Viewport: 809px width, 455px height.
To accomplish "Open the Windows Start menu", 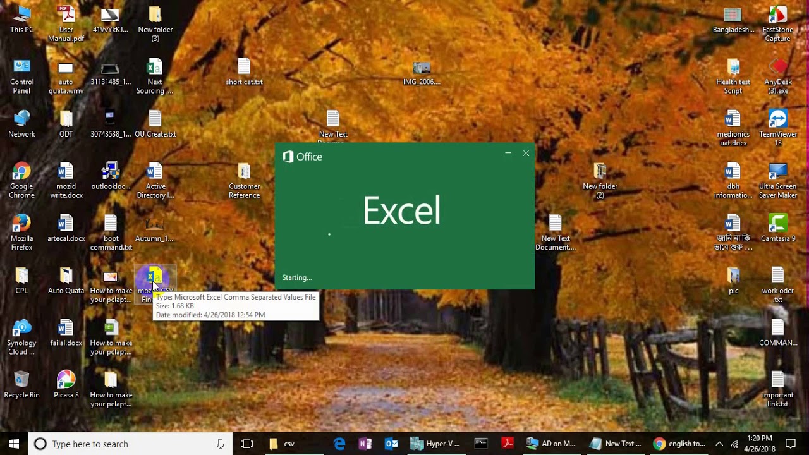I will pyautogui.click(x=14, y=444).
